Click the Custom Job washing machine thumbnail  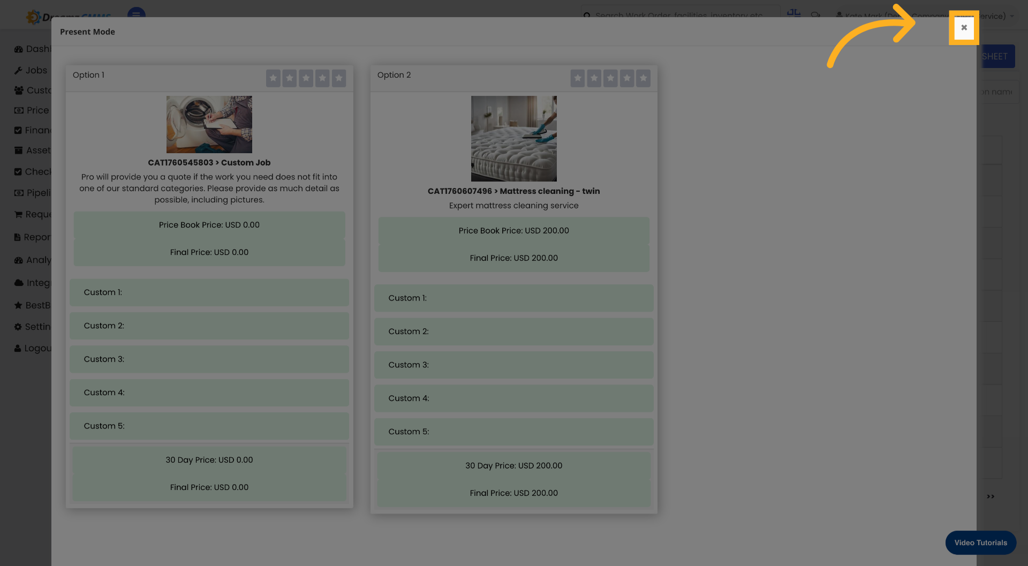[x=209, y=124]
